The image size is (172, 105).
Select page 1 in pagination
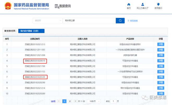pyautogui.click(x=64, y=101)
